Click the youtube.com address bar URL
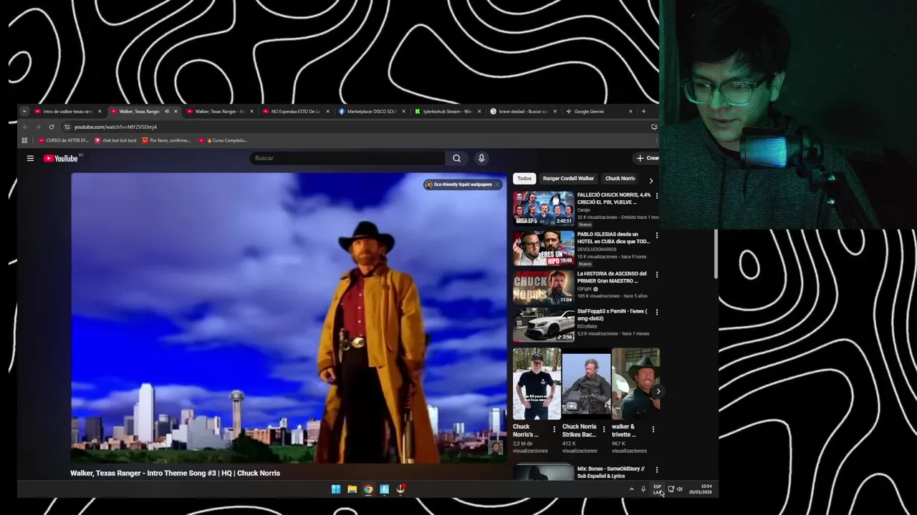 (x=115, y=127)
